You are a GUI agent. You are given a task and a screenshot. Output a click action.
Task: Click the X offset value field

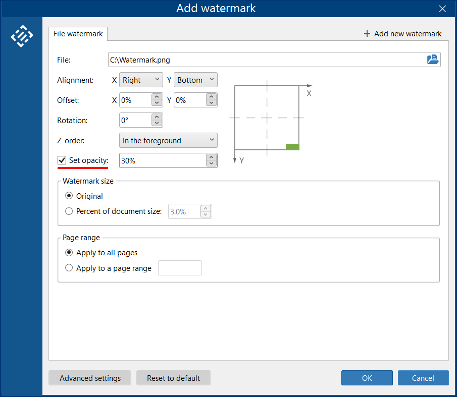[135, 100]
